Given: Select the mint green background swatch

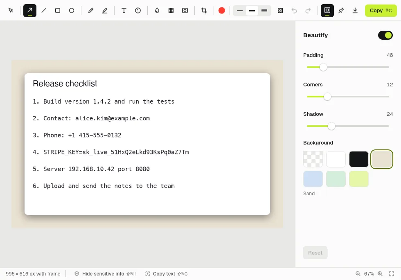Looking at the screenshot, I should coord(336,179).
